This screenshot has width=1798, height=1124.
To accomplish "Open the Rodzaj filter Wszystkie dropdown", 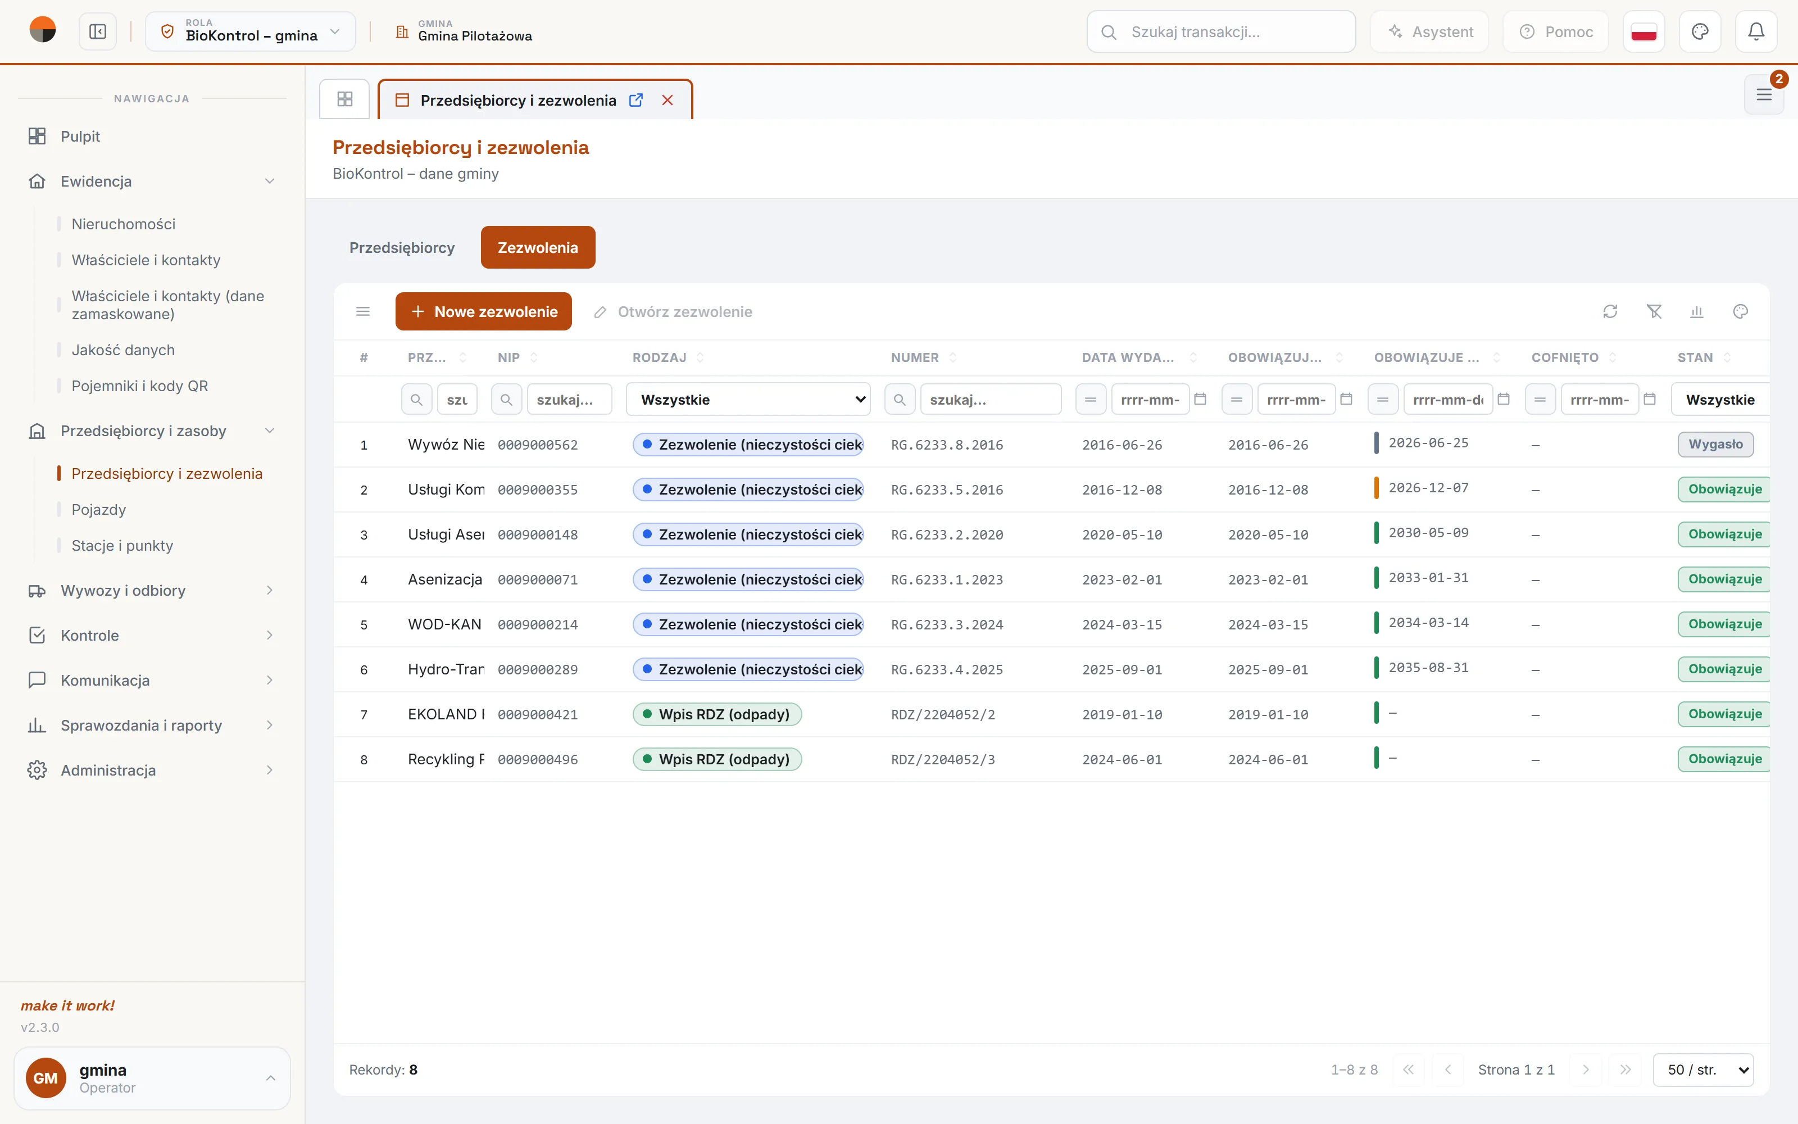I will pyautogui.click(x=749, y=400).
